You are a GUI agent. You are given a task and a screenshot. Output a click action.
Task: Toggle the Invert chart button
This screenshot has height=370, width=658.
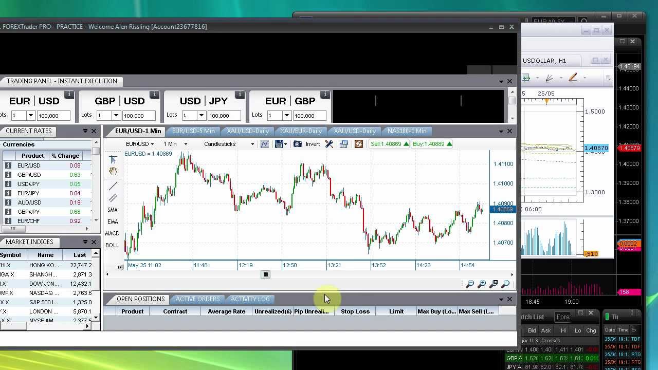coord(313,144)
